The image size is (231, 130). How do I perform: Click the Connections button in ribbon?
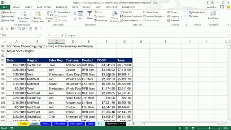(62, 12)
